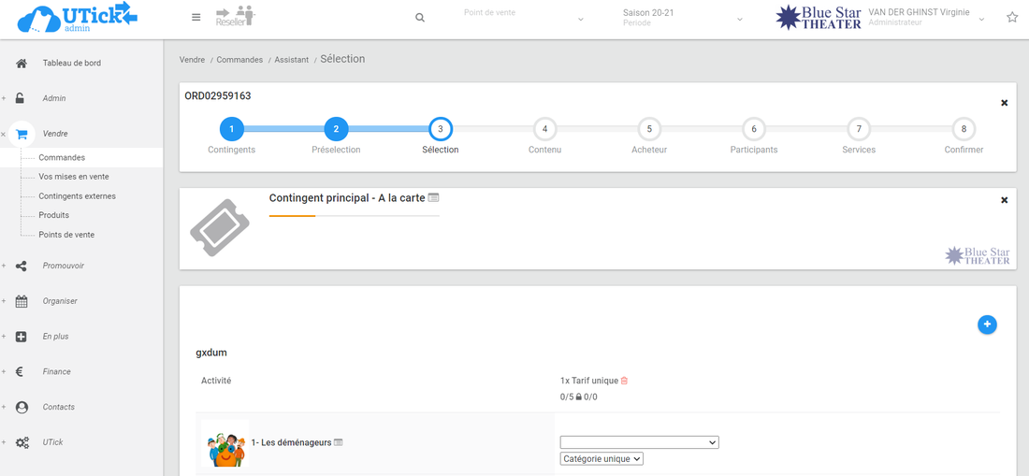This screenshot has width=1029, height=476.
Task: Expand the Admin sidebar section
Action: [x=53, y=98]
